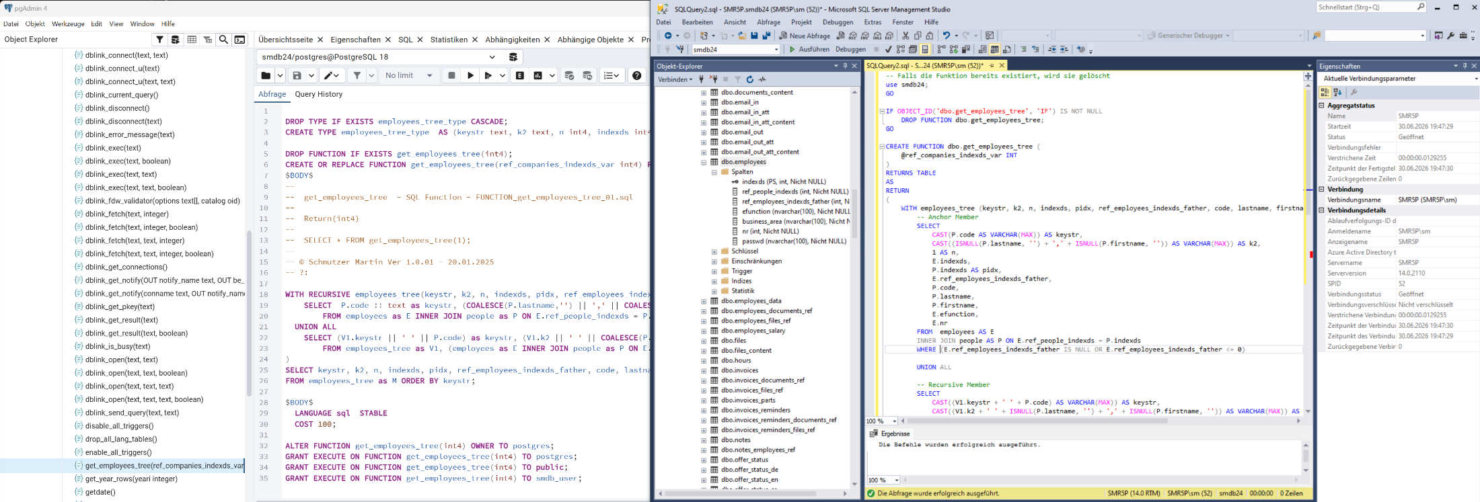Expand dbo.invoices table node in SSMS
Viewport: 1480px width, 502px height.
coord(704,370)
